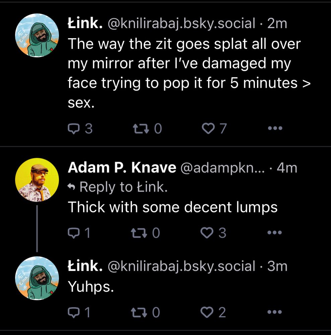Viewport: 331px width, 335px height.
Task: Open more options on zit post
Action: [275, 129]
